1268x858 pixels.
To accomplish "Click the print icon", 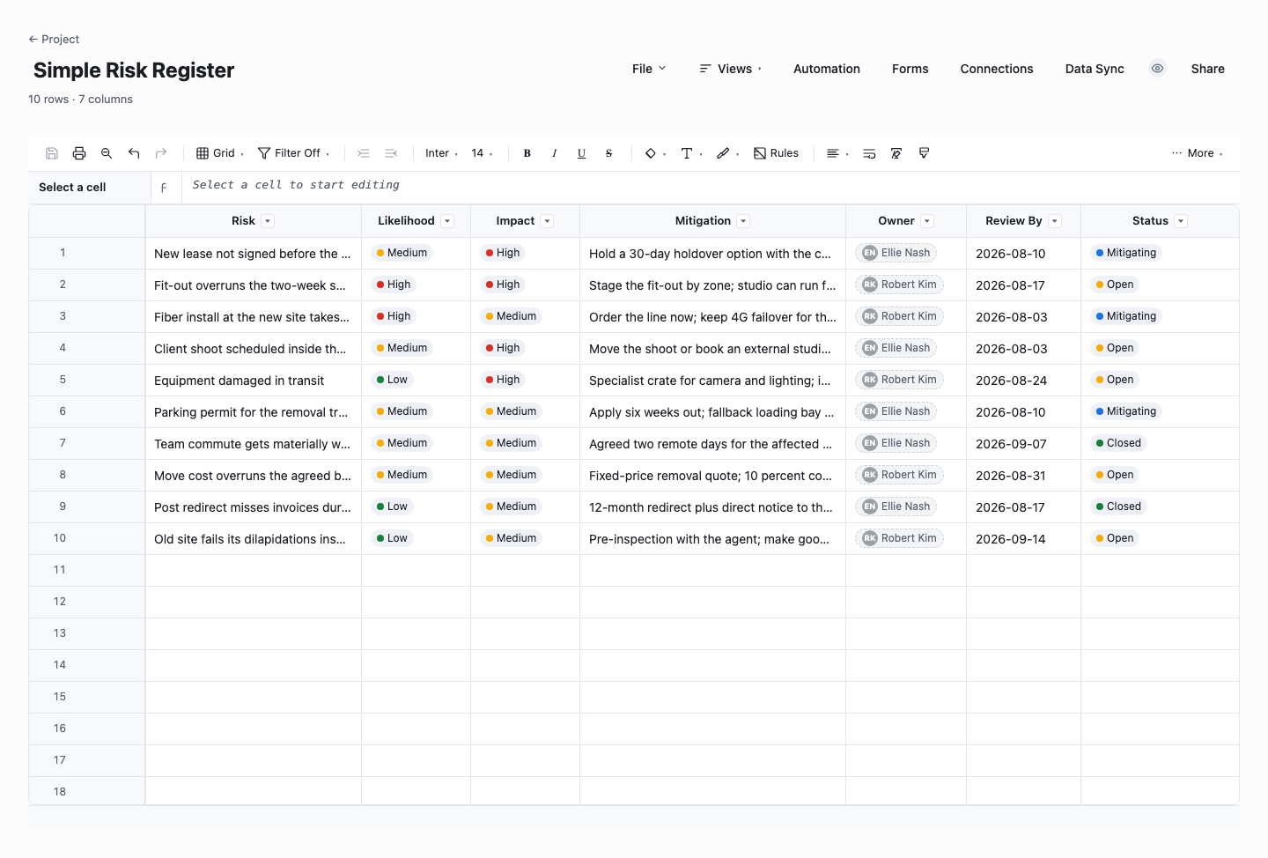I will click(79, 153).
